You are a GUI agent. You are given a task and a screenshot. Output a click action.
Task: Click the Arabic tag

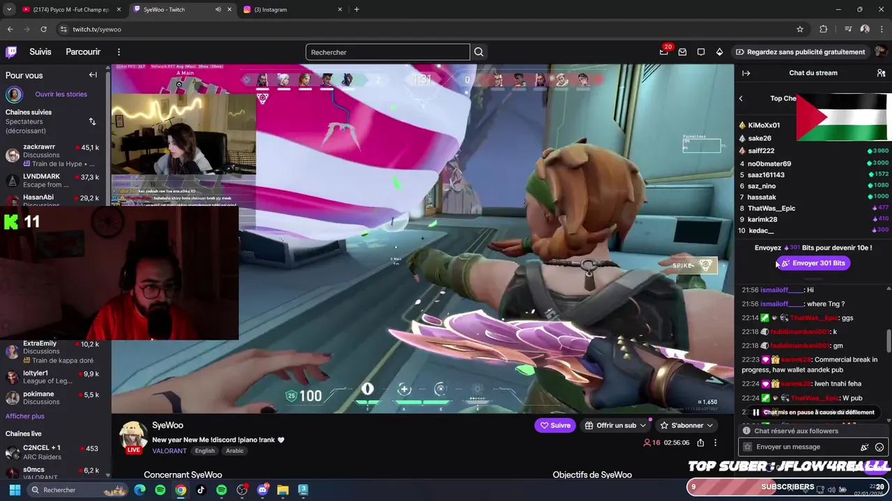coord(235,451)
